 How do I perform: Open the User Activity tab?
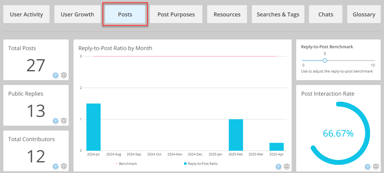coord(26,14)
